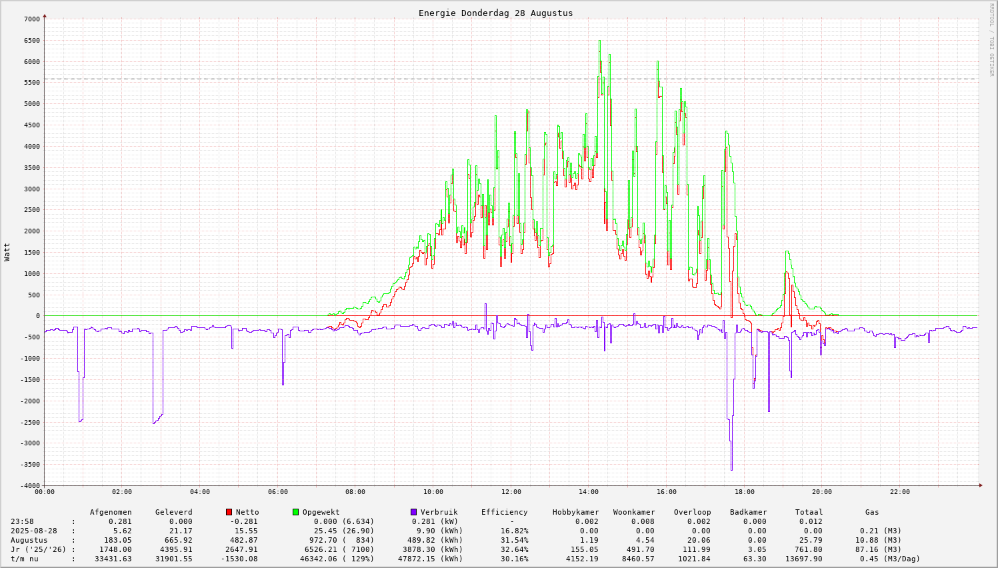Click the Hobbykamer column header
The image size is (998, 568).
tap(575, 512)
